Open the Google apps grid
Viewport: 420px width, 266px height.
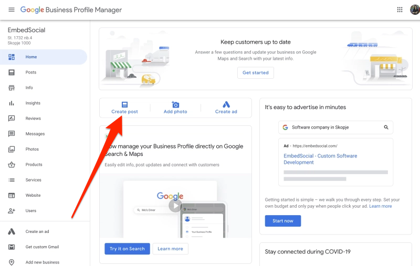point(400,9)
